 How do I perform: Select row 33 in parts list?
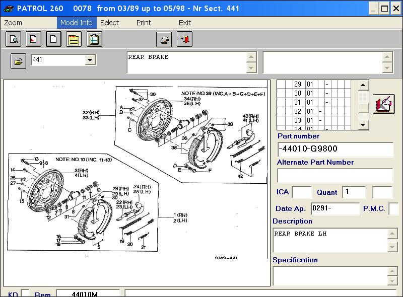(x=314, y=120)
